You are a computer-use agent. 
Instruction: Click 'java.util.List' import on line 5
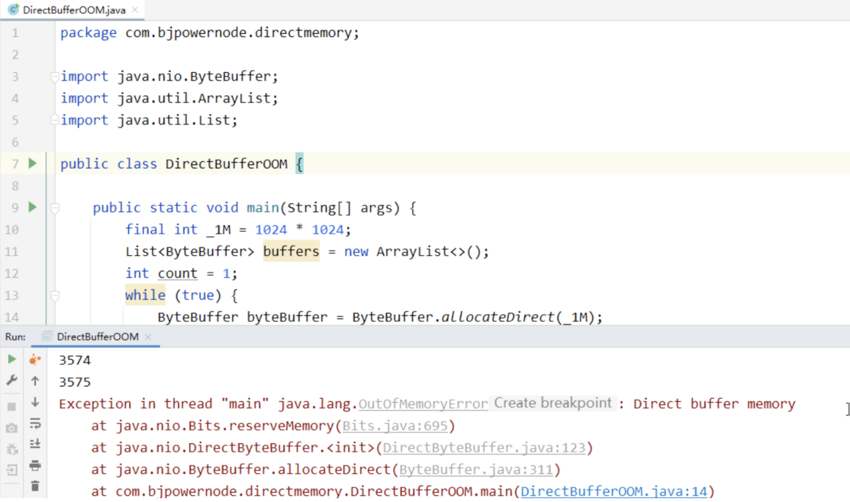coord(174,120)
